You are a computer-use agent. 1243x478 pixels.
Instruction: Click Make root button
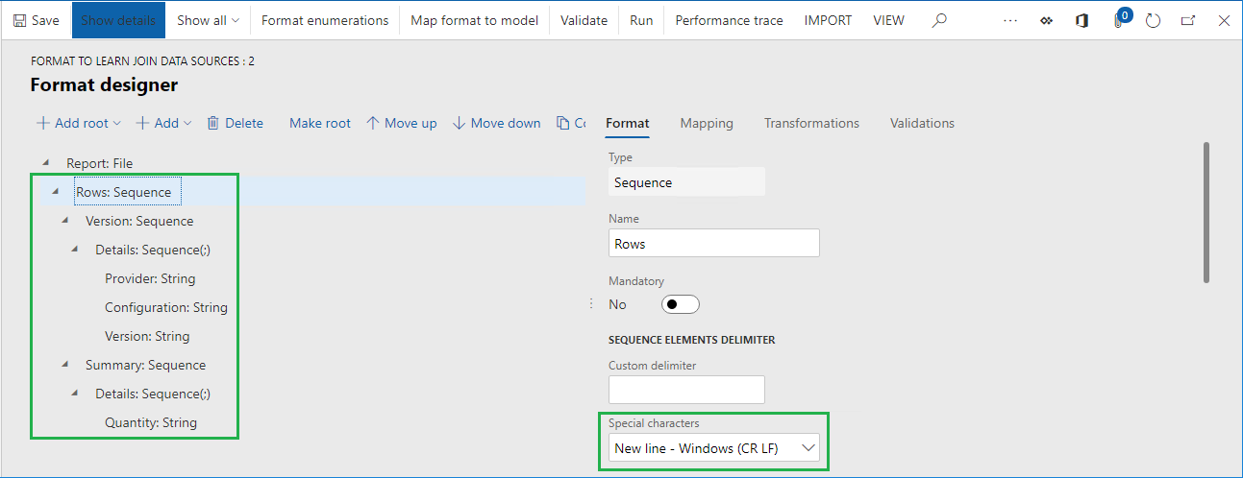pos(320,123)
